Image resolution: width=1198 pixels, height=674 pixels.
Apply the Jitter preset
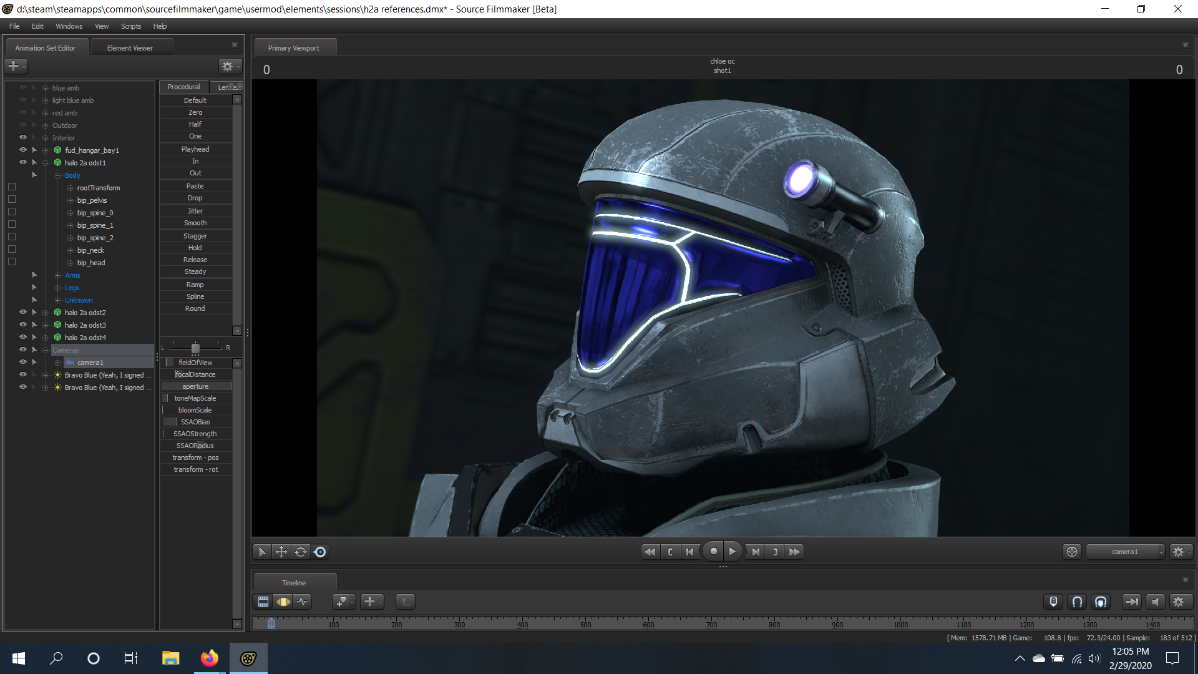pos(195,211)
